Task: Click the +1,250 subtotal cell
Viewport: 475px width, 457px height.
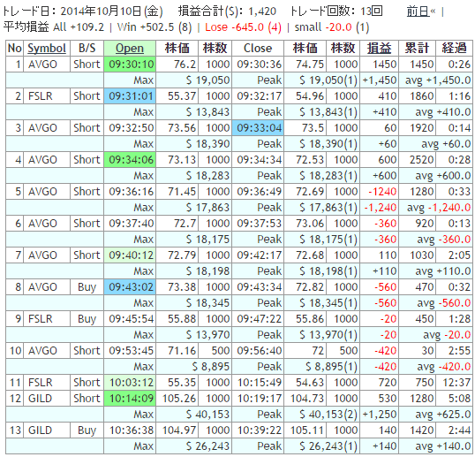Action: pyautogui.click(x=380, y=415)
